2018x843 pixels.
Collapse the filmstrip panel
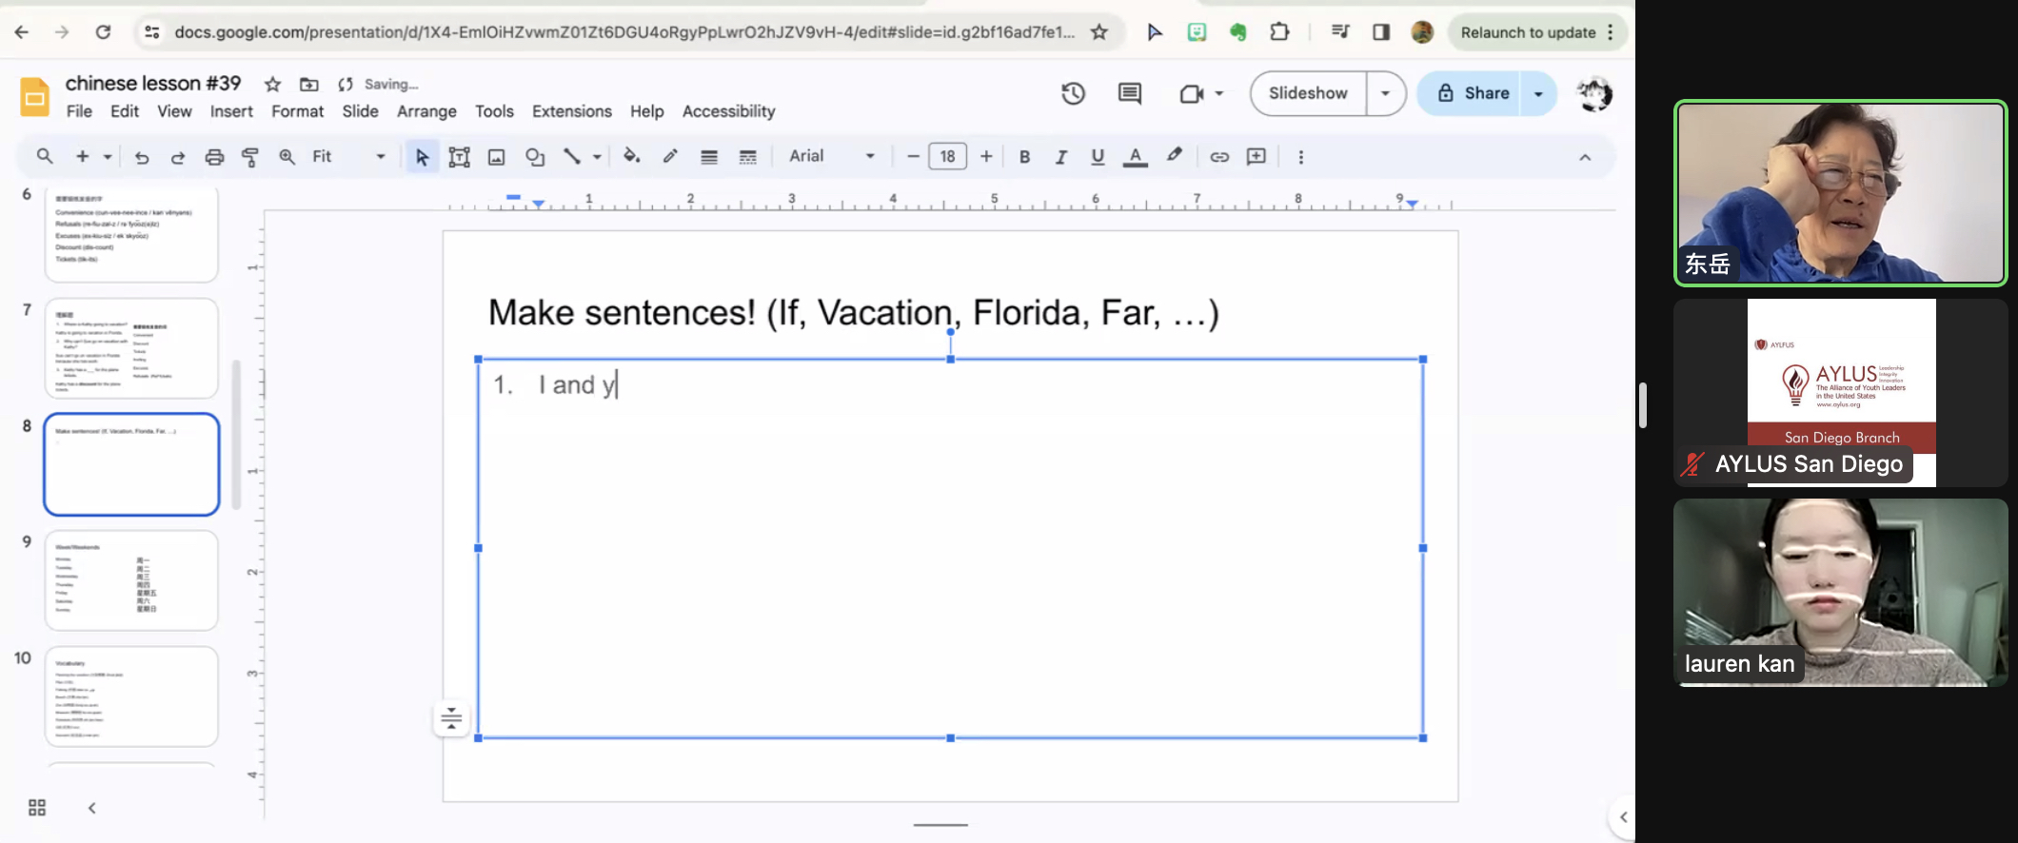pyautogui.click(x=92, y=808)
